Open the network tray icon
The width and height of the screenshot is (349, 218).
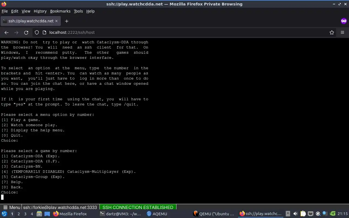coord(311,214)
